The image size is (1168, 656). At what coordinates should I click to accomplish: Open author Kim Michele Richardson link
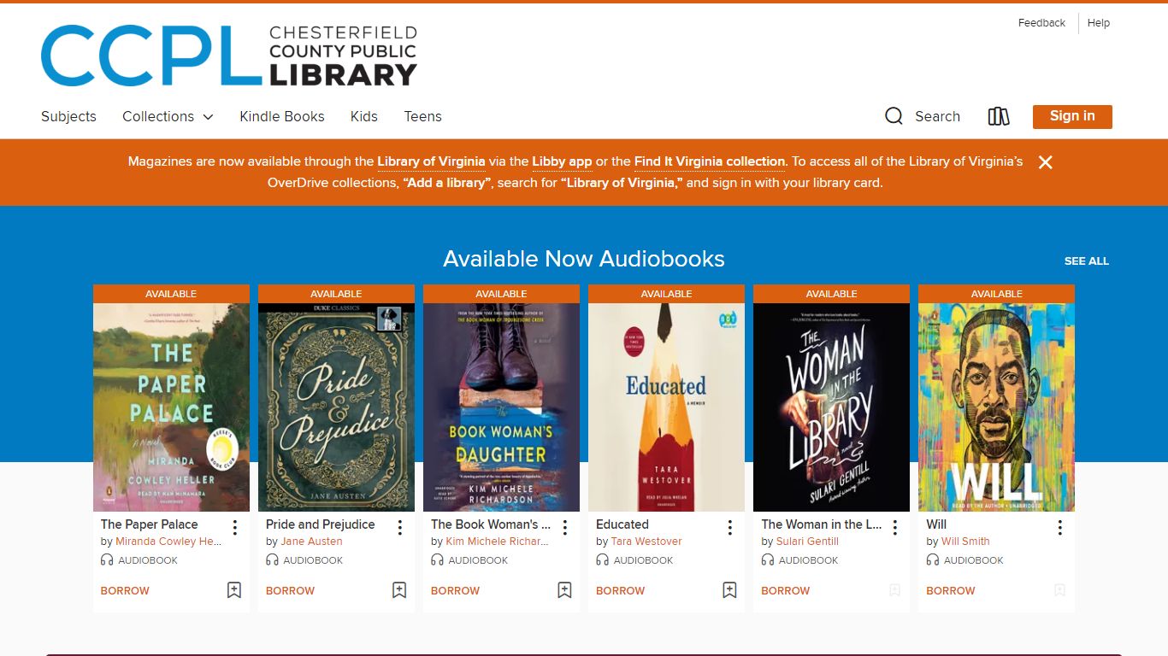pyautogui.click(x=497, y=542)
